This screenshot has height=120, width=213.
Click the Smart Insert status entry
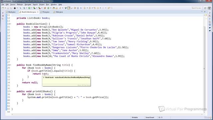pyautogui.click(x=150, y=117)
